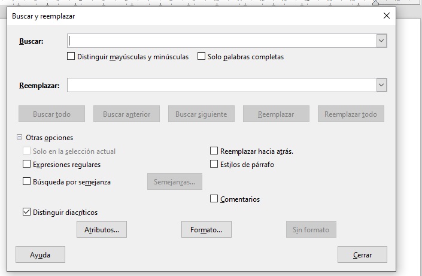Click the Reemplazar todo button
Image resolution: width=422 pixels, height=276 pixels.
click(351, 114)
